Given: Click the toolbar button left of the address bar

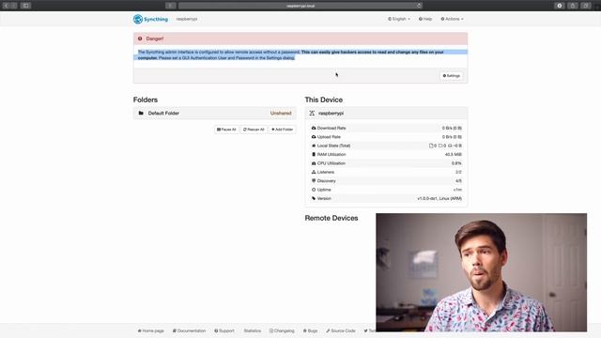Looking at the screenshot, I should pyautogui.click(x=171, y=6).
